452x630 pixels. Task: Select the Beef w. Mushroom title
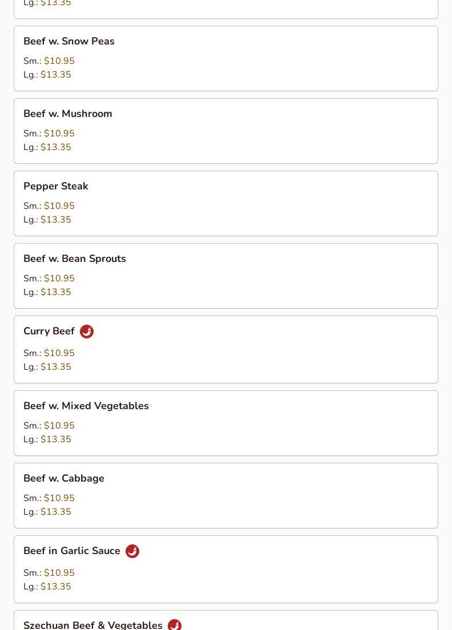68,114
